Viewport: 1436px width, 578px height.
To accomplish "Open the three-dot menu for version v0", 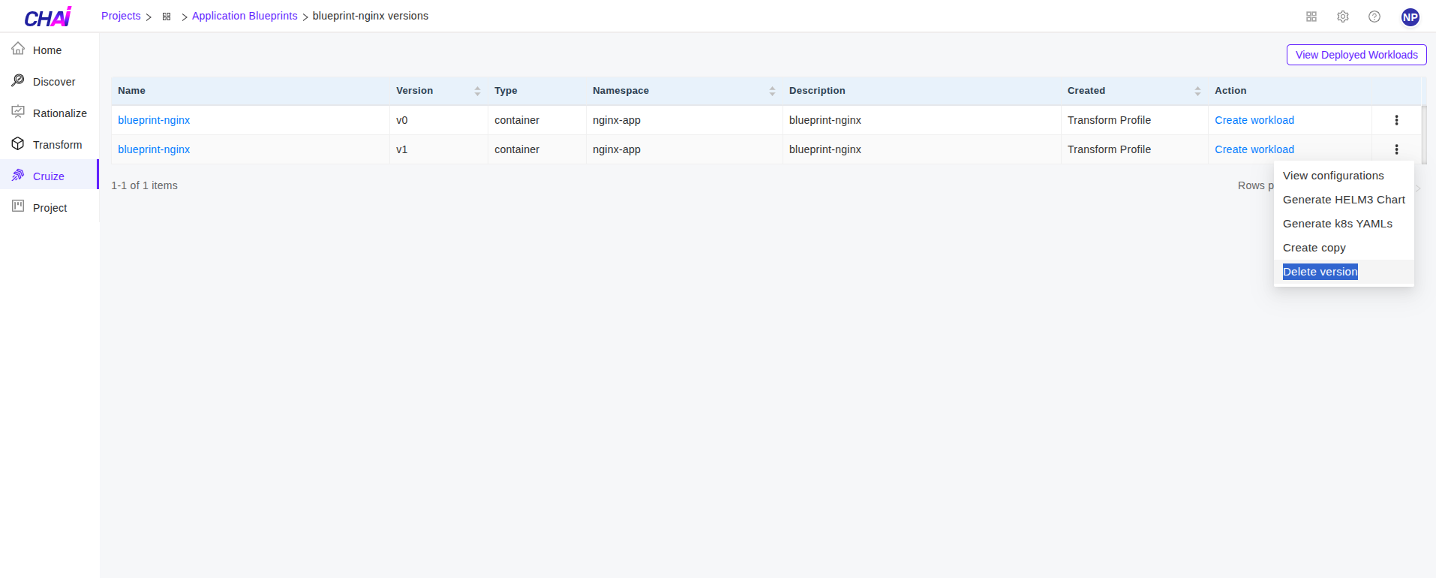I will click(1396, 120).
